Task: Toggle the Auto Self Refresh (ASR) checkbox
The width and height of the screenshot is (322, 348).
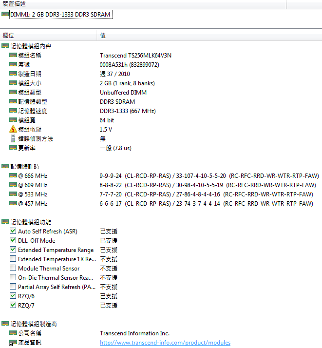Action: coord(13,231)
